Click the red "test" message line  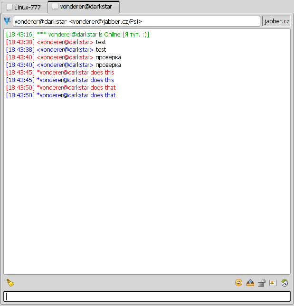pos(56,42)
